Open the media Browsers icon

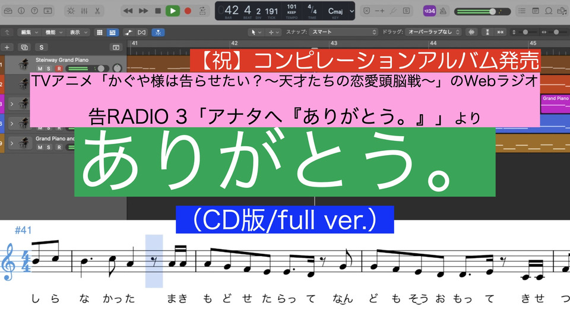pyautogui.click(x=562, y=11)
